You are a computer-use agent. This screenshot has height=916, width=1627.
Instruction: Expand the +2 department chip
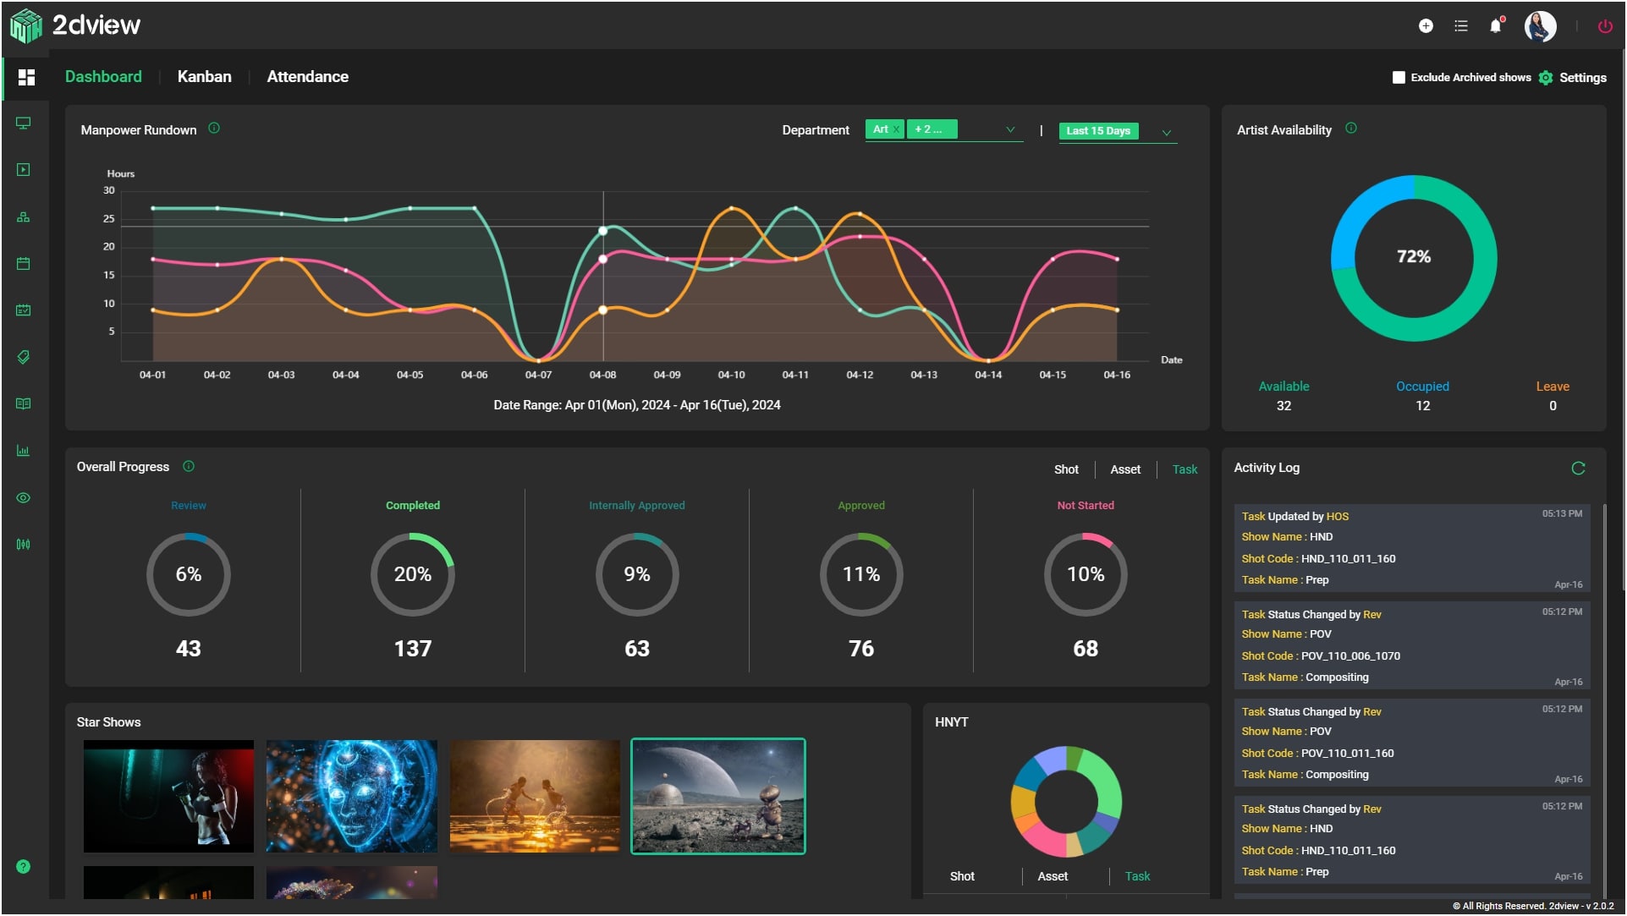pyautogui.click(x=932, y=129)
